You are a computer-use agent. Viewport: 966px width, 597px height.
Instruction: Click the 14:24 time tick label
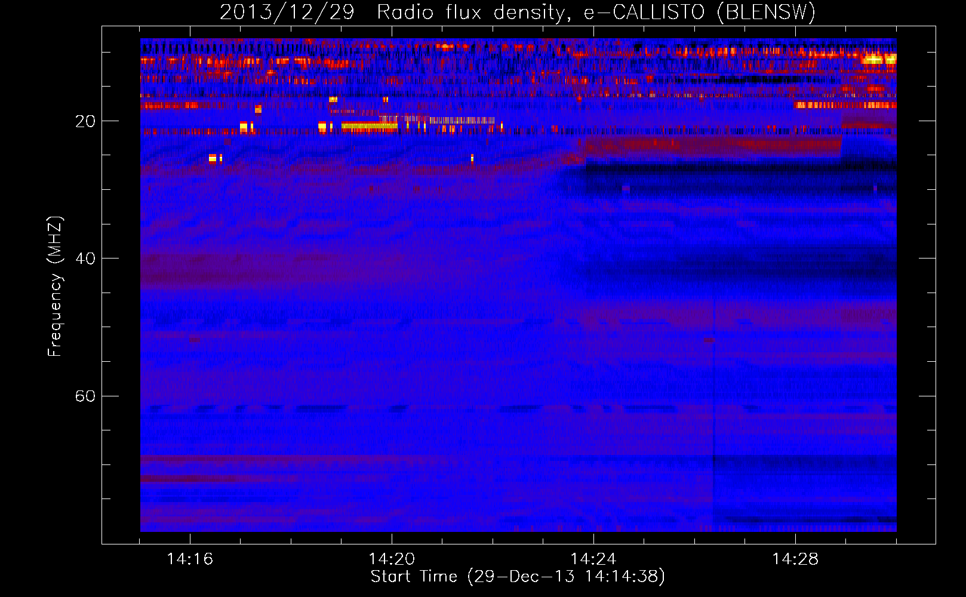[x=593, y=559]
